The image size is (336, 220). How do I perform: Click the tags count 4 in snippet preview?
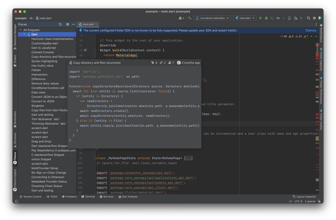[x=154, y=63]
